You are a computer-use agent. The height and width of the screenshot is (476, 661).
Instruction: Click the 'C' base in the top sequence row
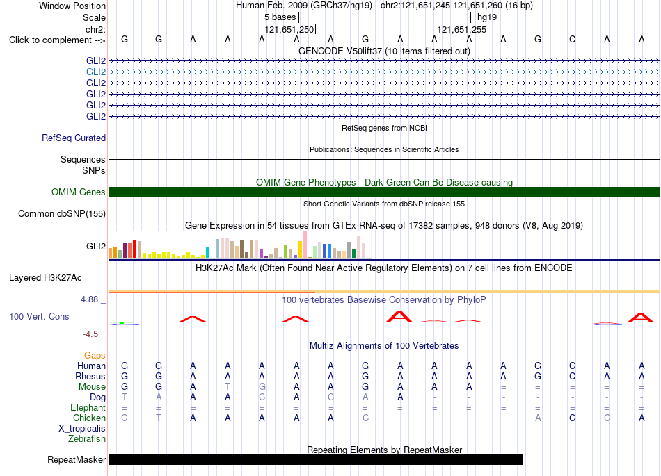click(572, 39)
